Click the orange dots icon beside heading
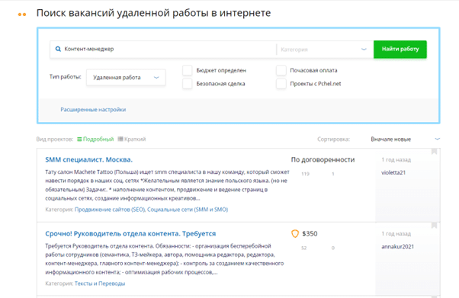The height and width of the screenshot is (298, 459). coord(22,14)
